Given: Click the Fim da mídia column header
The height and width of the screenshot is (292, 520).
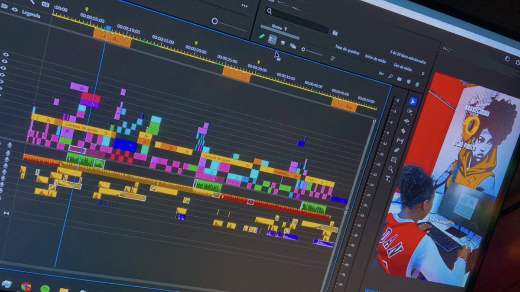Looking at the screenshot, I should click(x=403, y=67).
